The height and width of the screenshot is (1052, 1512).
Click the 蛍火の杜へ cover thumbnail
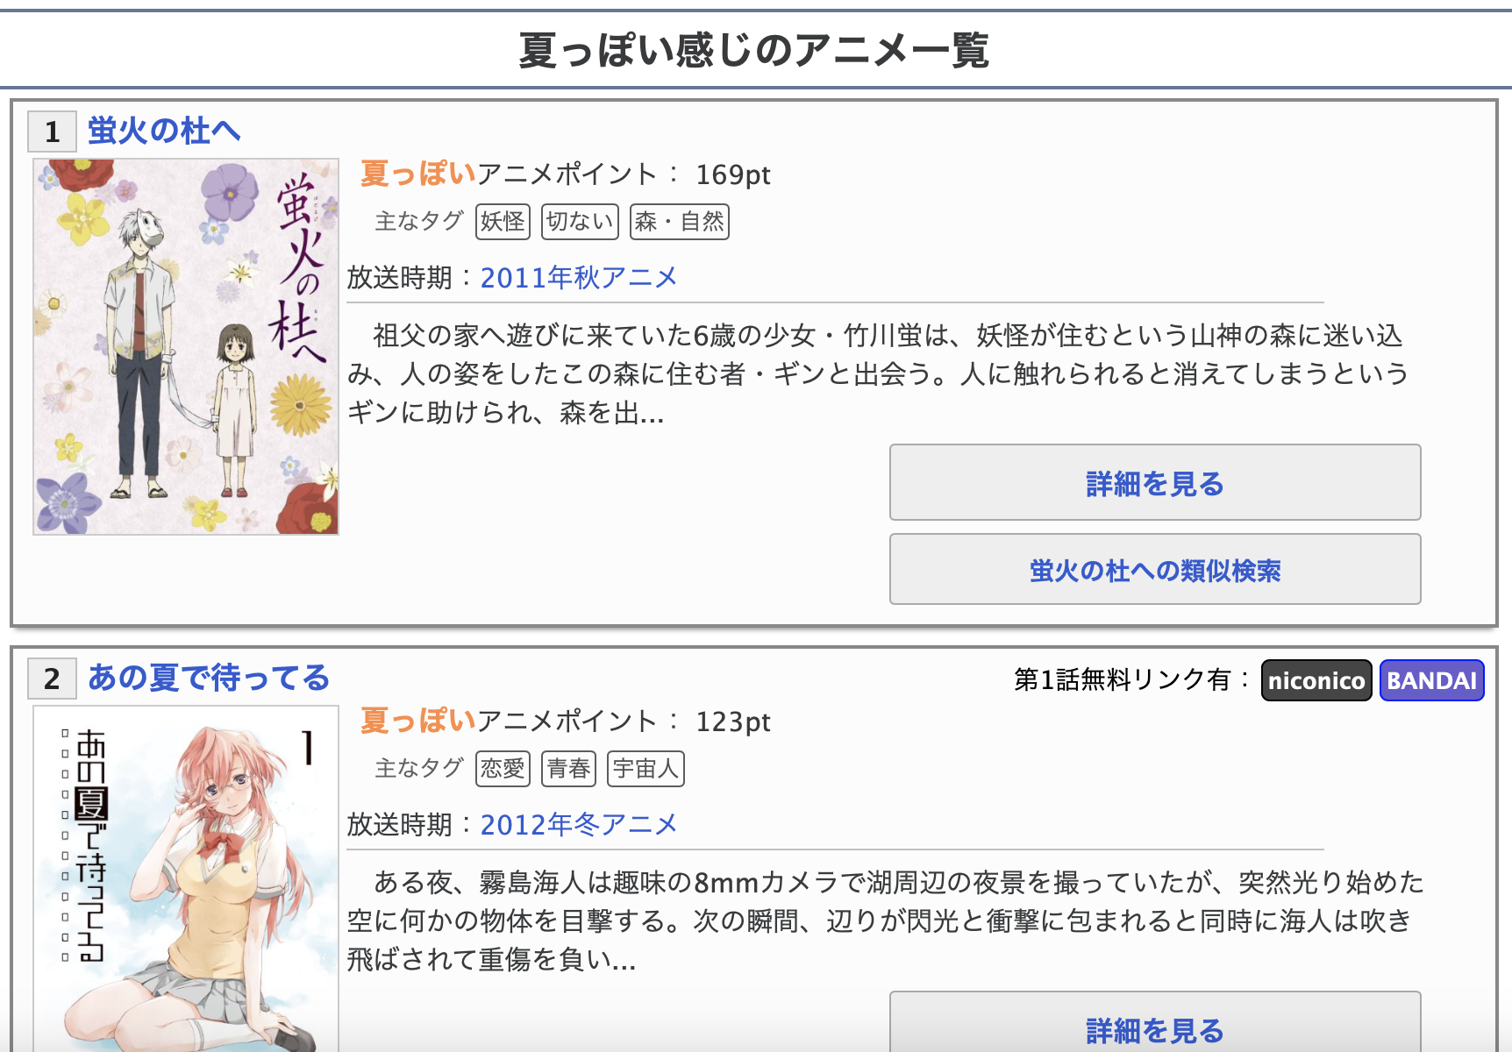[x=186, y=346]
